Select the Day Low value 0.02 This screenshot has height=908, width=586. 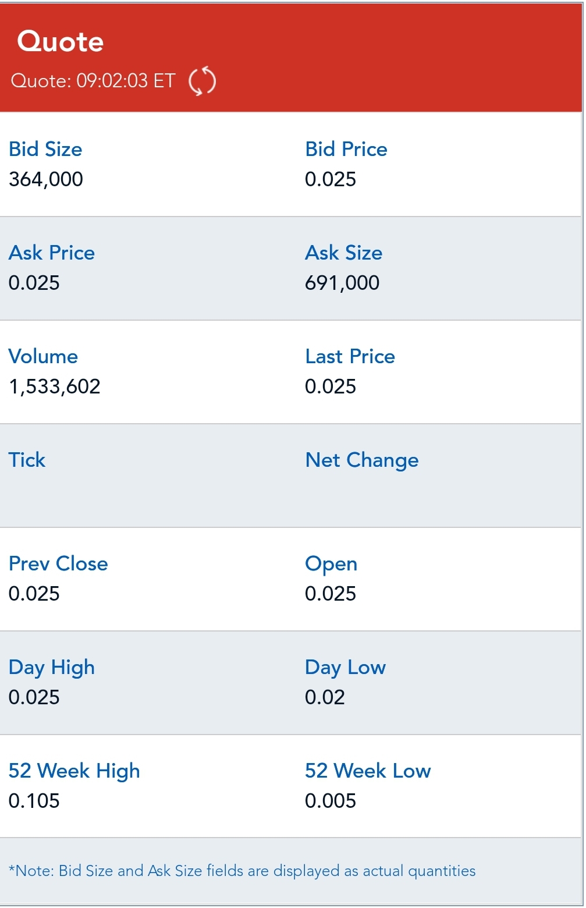click(x=325, y=697)
